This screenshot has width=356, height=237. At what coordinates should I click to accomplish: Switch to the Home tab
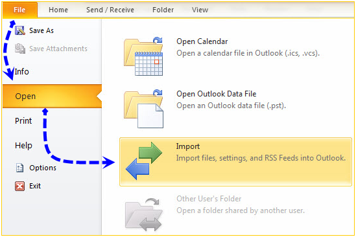point(58,10)
